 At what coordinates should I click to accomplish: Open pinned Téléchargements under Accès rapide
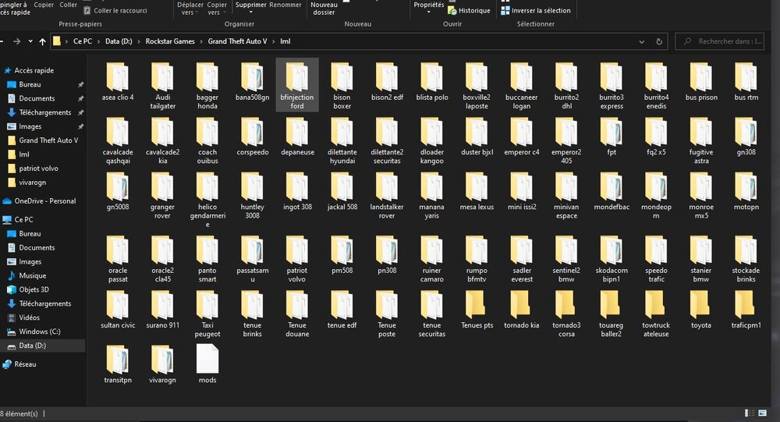coord(44,112)
